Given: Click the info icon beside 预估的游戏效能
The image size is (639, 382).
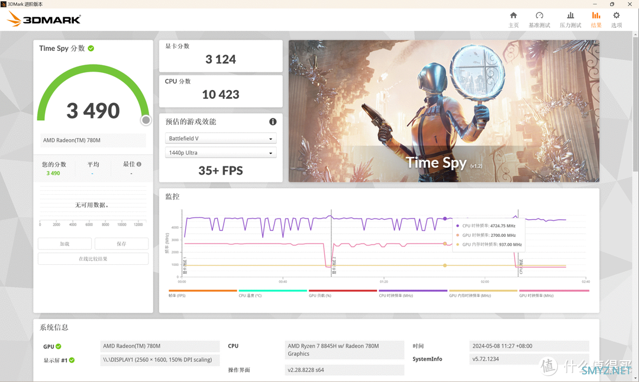Looking at the screenshot, I should pyautogui.click(x=273, y=122).
